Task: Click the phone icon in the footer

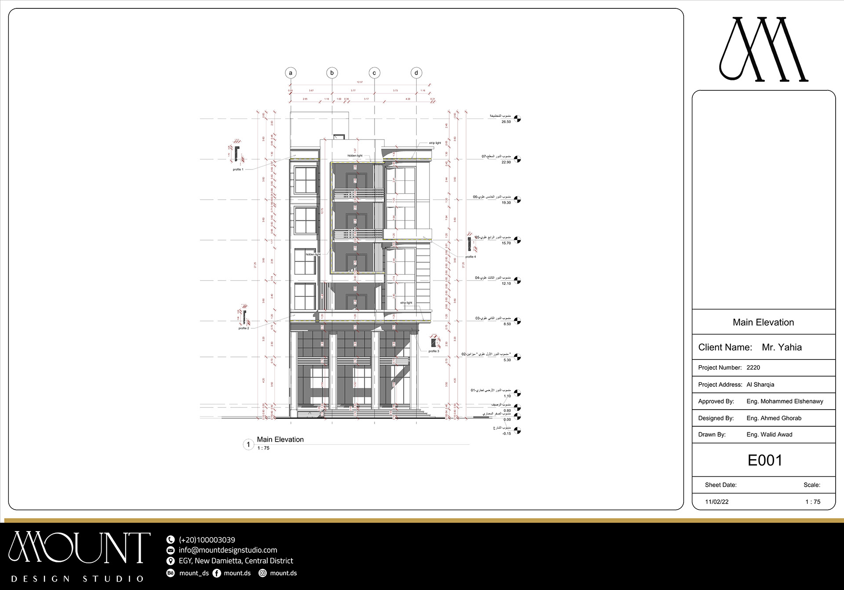Action: pyautogui.click(x=171, y=540)
